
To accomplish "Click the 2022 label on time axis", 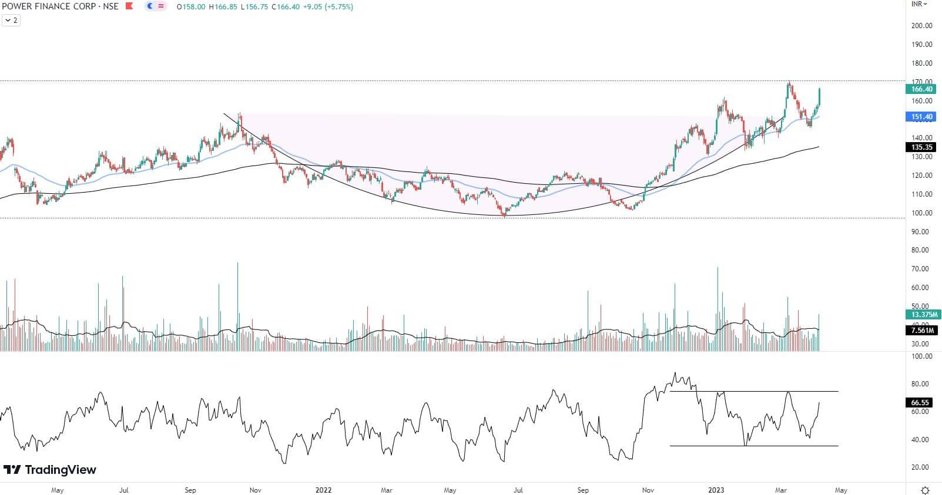I will coord(323,490).
